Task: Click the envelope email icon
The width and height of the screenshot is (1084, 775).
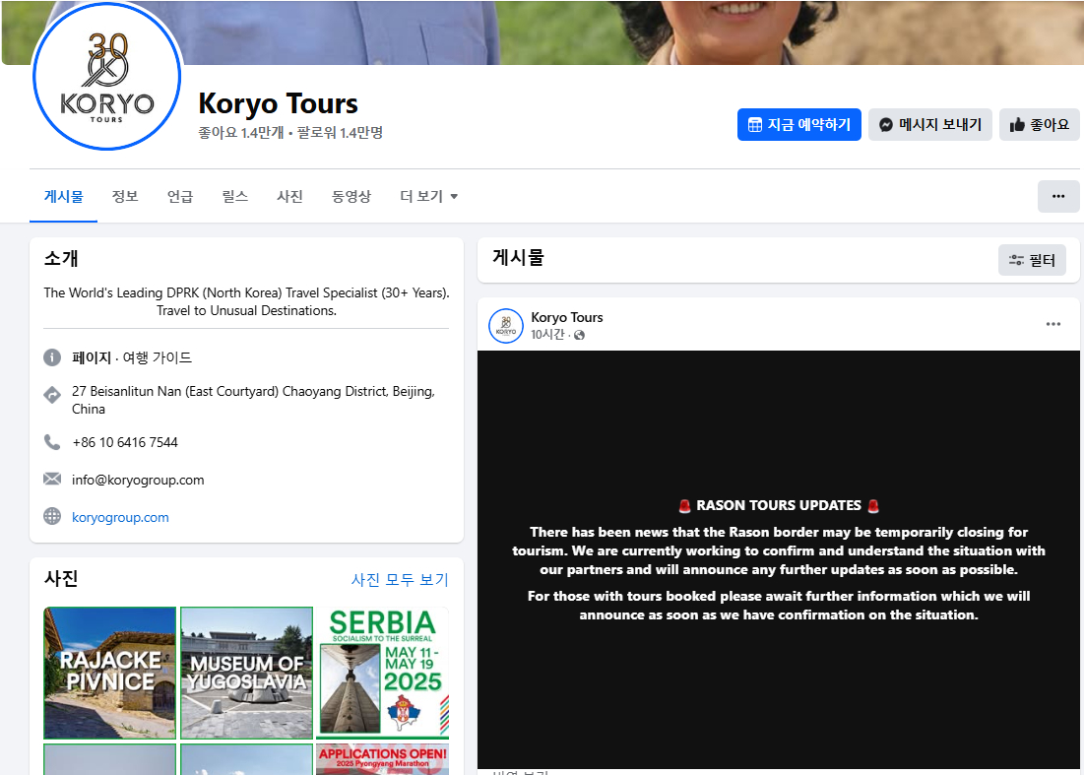Action: pyautogui.click(x=52, y=480)
